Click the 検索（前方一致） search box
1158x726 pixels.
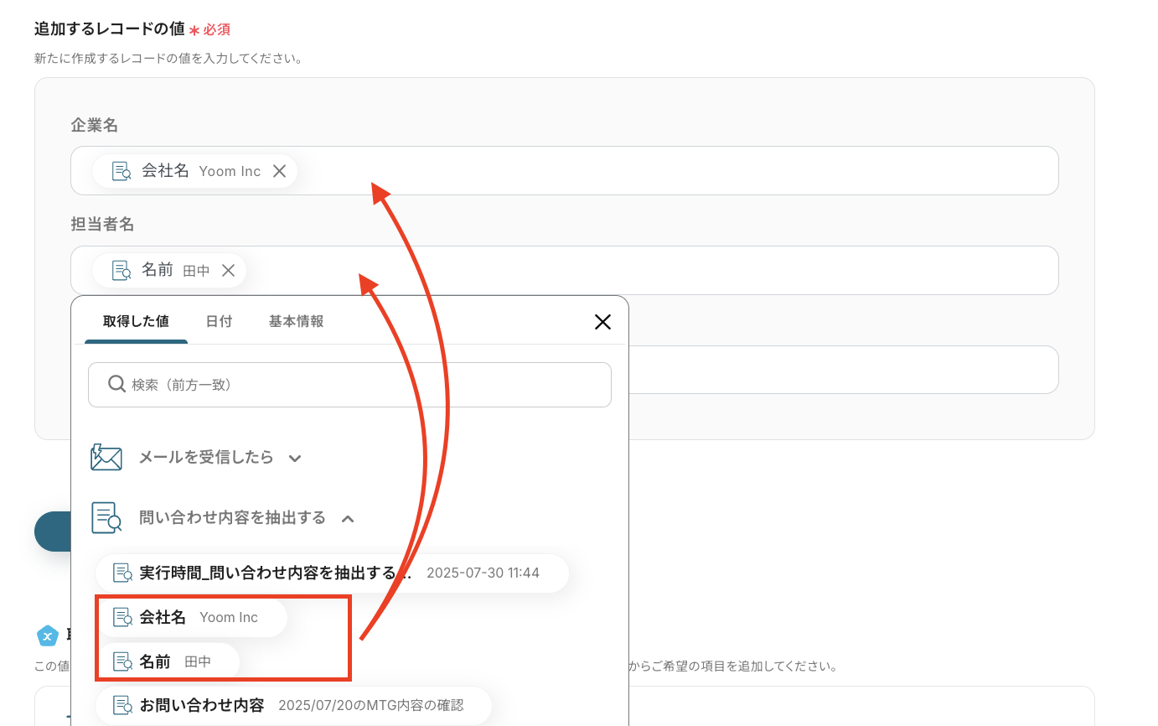349,385
